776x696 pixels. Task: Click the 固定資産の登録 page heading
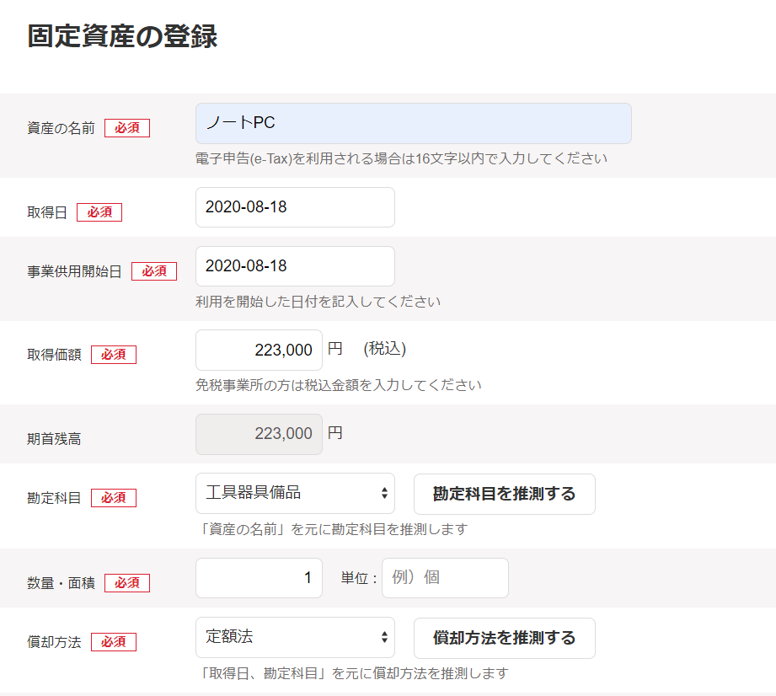122,36
